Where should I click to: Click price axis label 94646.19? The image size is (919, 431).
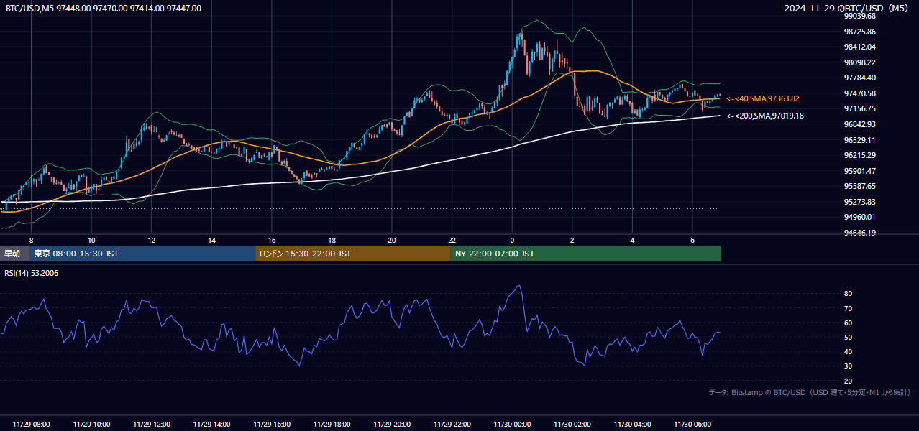click(860, 233)
